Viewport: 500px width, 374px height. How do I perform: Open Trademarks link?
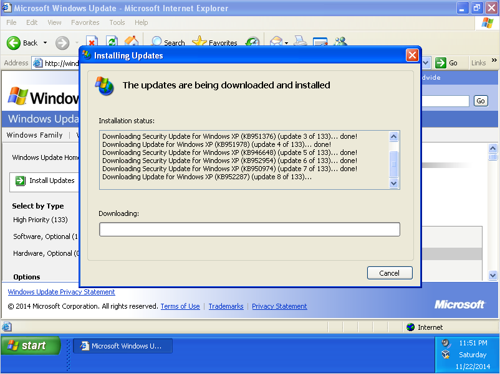(x=226, y=306)
